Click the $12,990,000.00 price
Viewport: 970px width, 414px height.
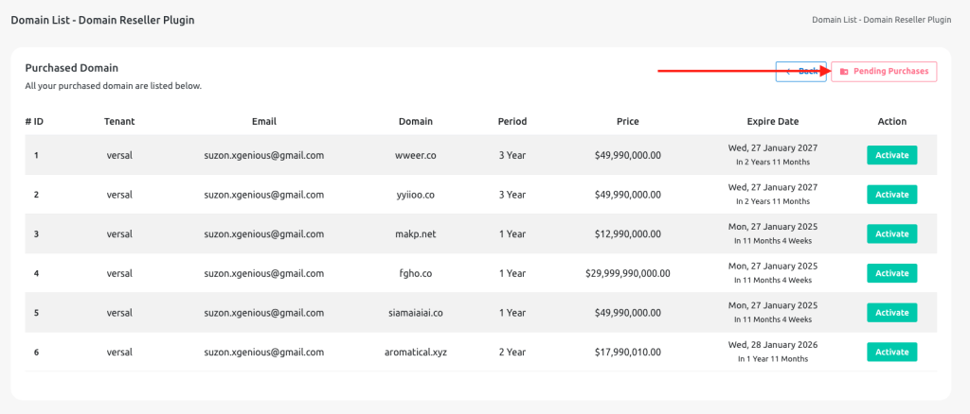(x=628, y=233)
